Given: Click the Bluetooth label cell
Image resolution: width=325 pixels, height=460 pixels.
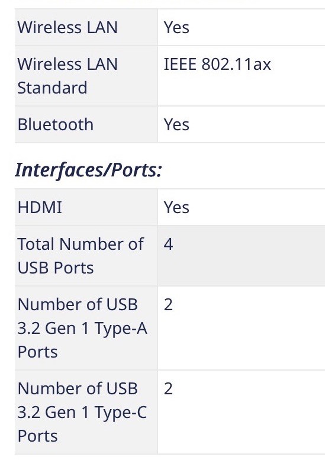Looking at the screenshot, I should tap(86, 124).
